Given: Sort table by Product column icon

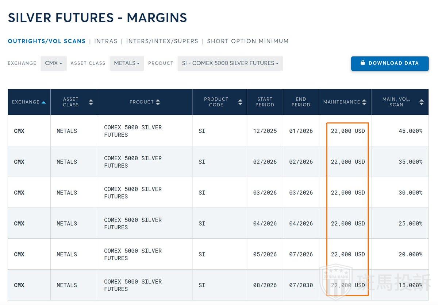Looking at the screenshot, I should (x=158, y=102).
